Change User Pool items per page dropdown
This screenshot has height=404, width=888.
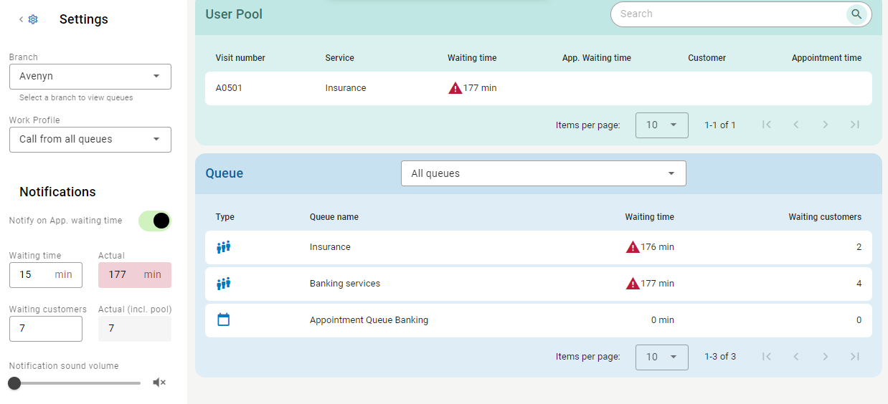coord(661,125)
